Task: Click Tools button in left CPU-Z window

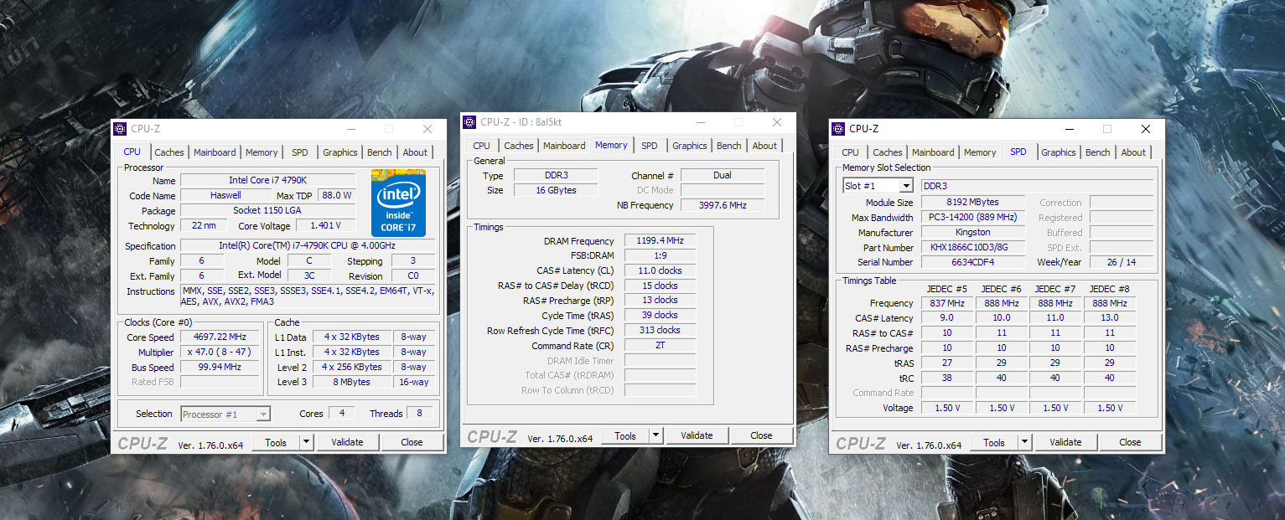Action: click(276, 442)
